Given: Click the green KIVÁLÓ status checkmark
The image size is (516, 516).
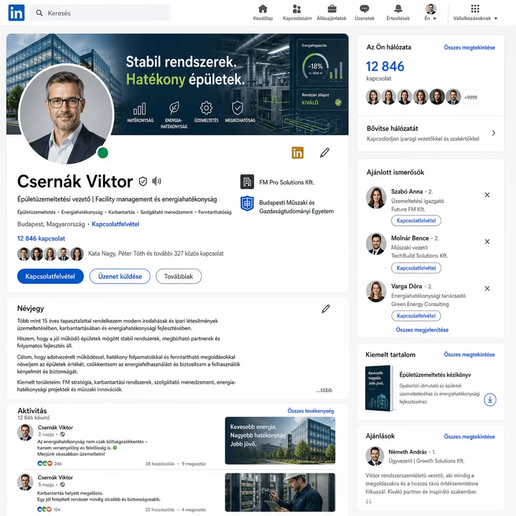Looking at the screenshot, I should click(x=338, y=103).
